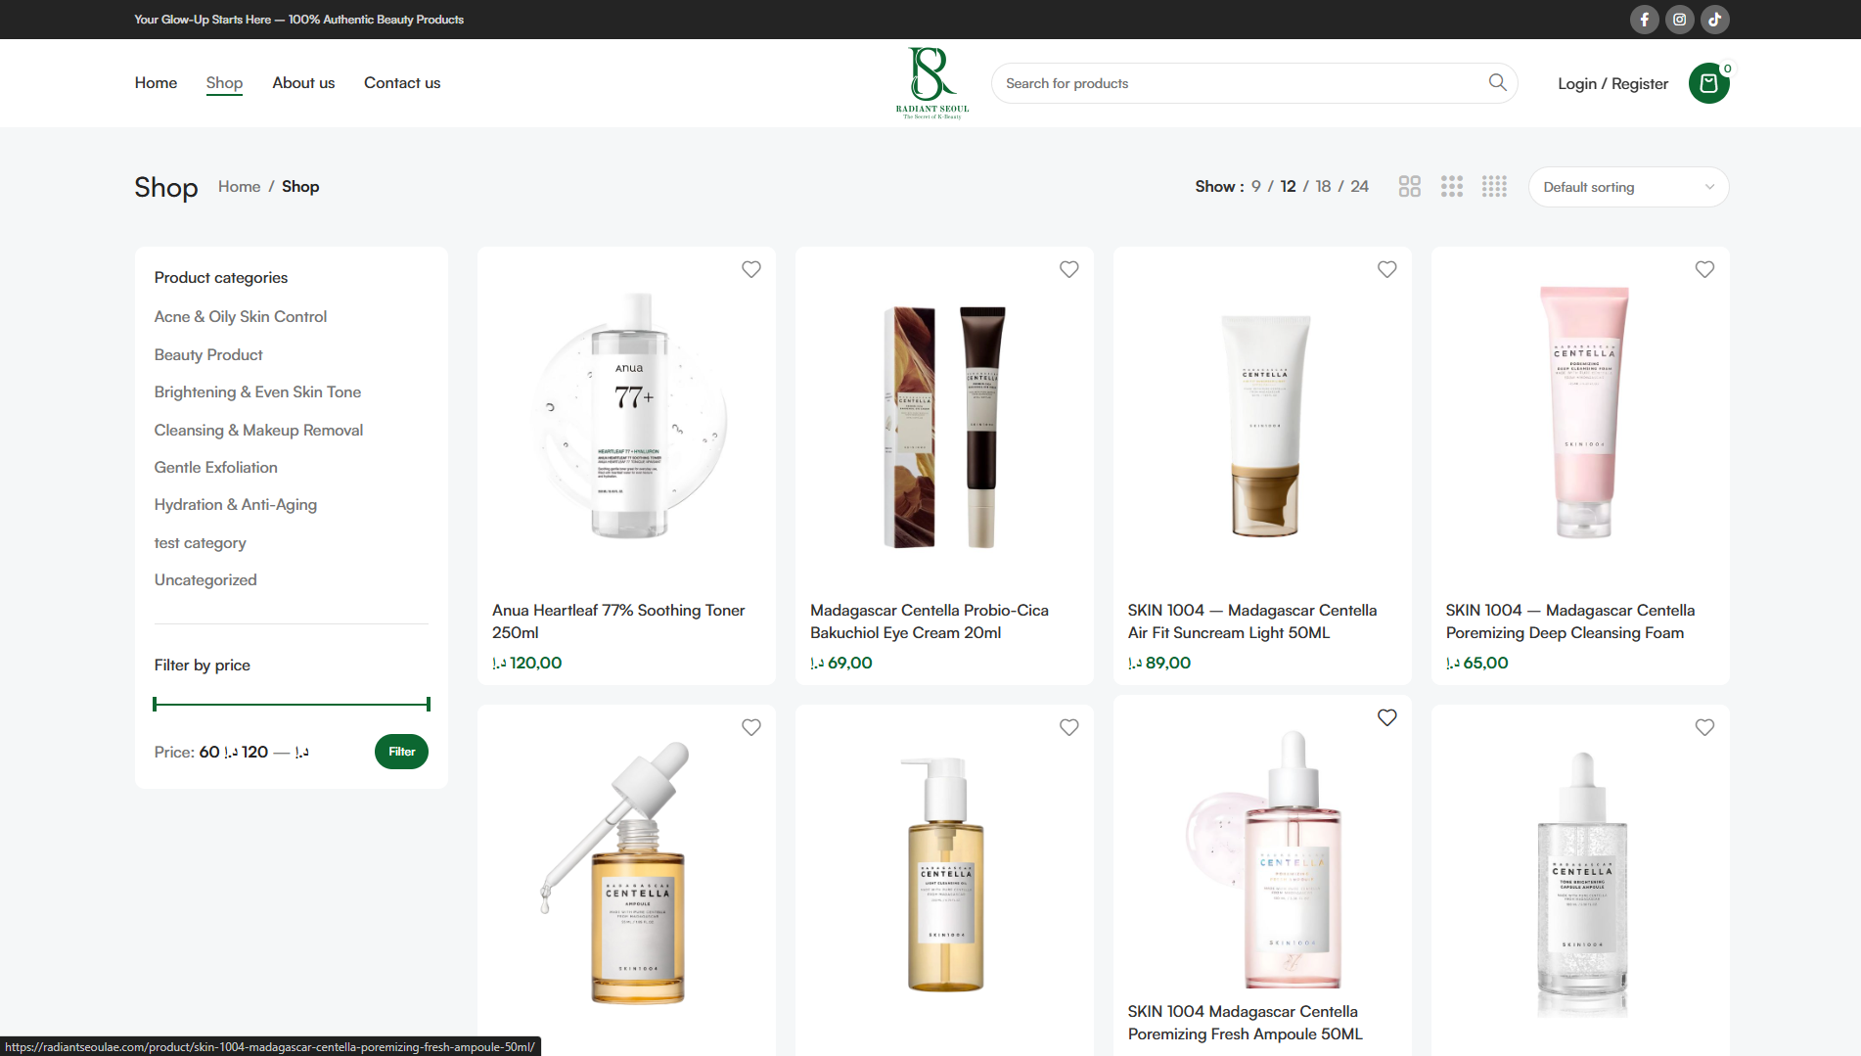Open Brightening & Even Skin Tone category
This screenshot has width=1861, height=1056.
click(257, 392)
